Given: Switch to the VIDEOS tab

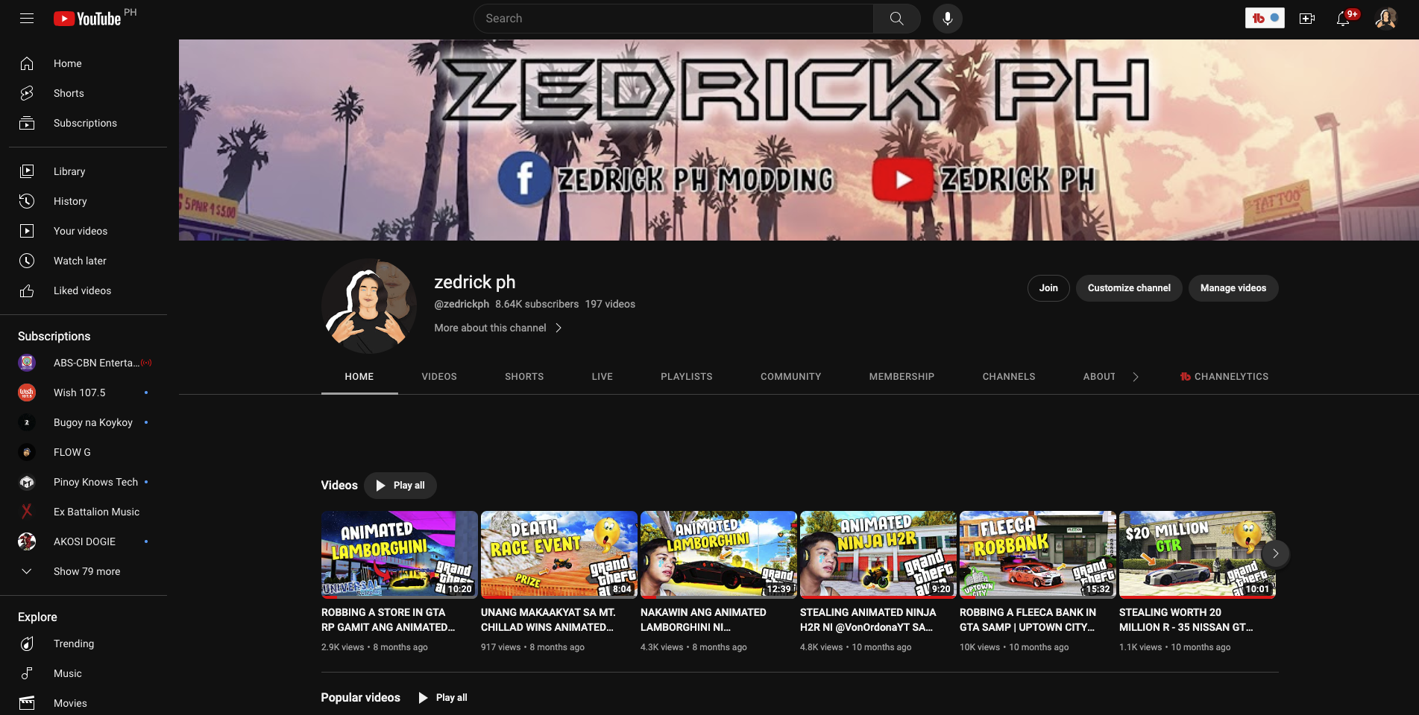Looking at the screenshot, I should pos(439,377).
